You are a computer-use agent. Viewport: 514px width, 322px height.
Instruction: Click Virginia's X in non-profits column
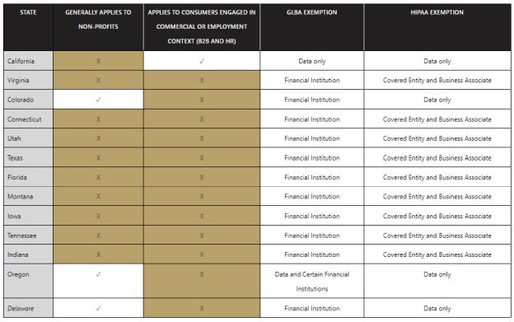tap(98, 80)
